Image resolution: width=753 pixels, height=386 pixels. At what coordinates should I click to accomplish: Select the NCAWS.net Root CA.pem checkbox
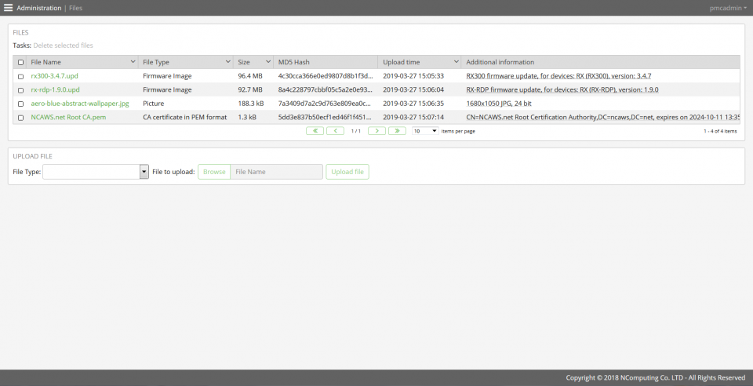(x=20, y=118)
